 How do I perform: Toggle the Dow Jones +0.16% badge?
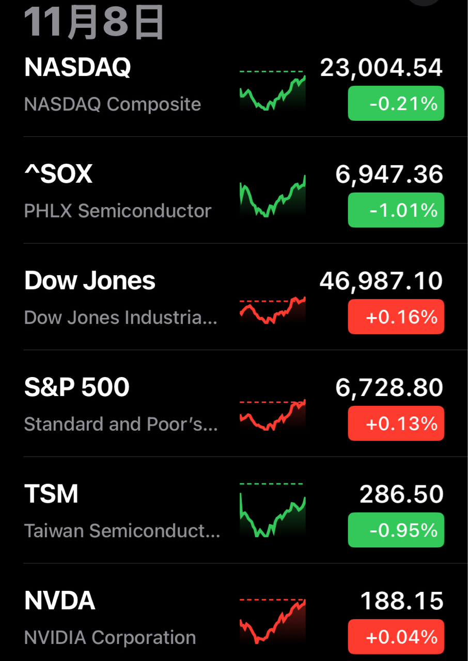point(396,317)
